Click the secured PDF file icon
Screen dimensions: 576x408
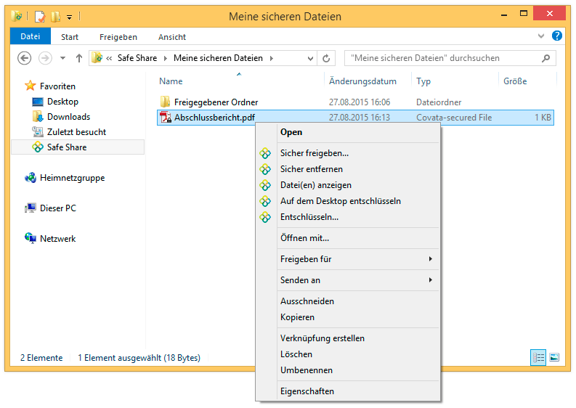[x=166, y=118]
